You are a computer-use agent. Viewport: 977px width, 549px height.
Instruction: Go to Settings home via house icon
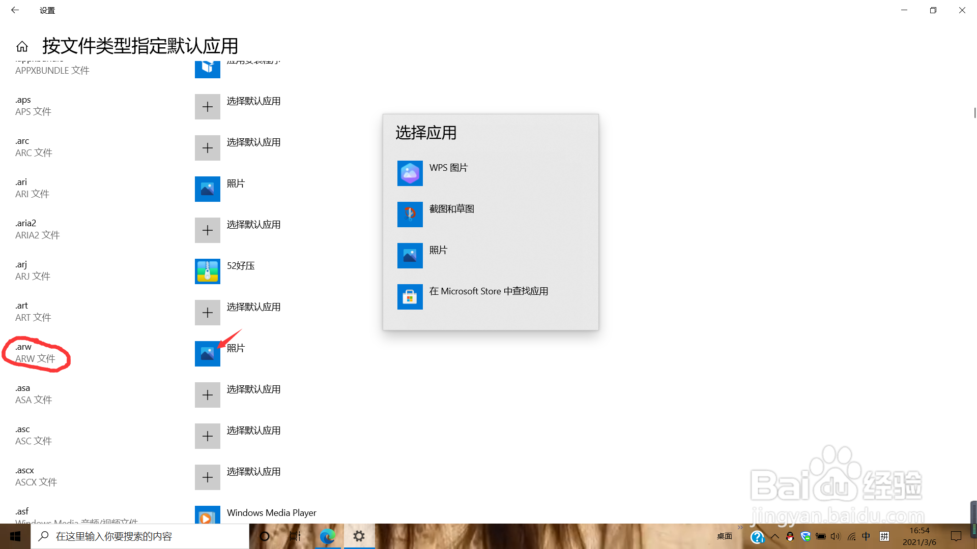pyautogui.click(x=22, y=47)
